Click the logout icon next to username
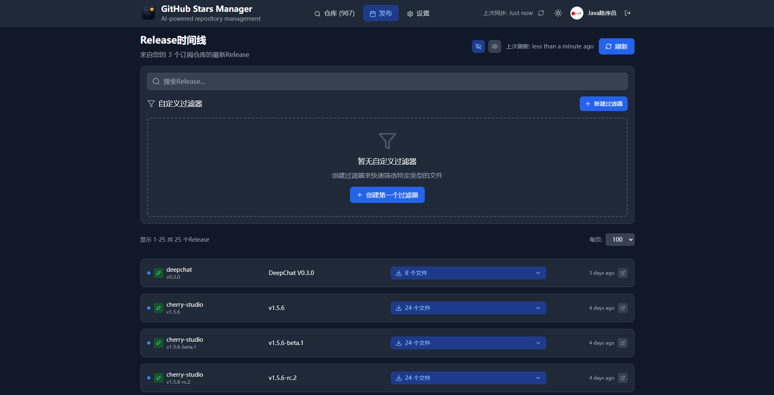The image size is (774, 395). coord(628,13)
